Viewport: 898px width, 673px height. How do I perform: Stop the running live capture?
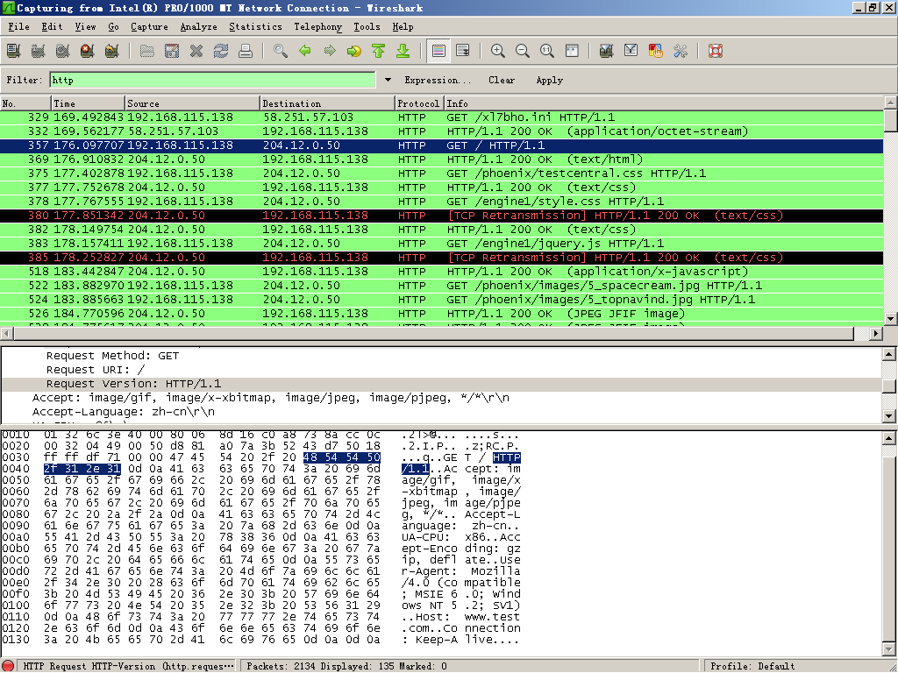(x=88, y=51)
